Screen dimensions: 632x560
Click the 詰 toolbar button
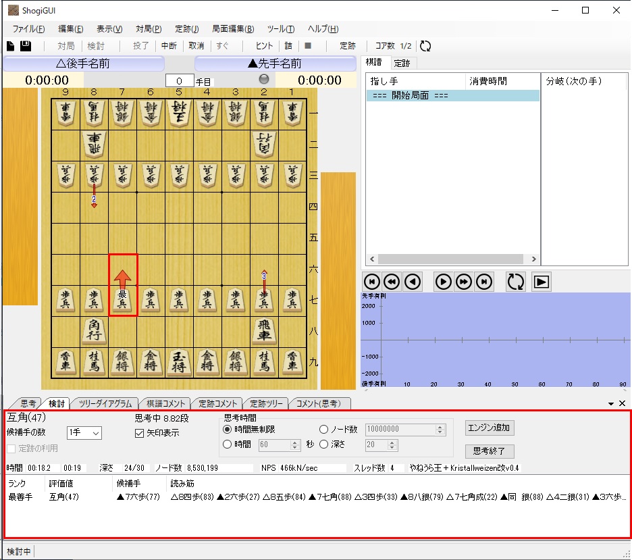(288, 46)
